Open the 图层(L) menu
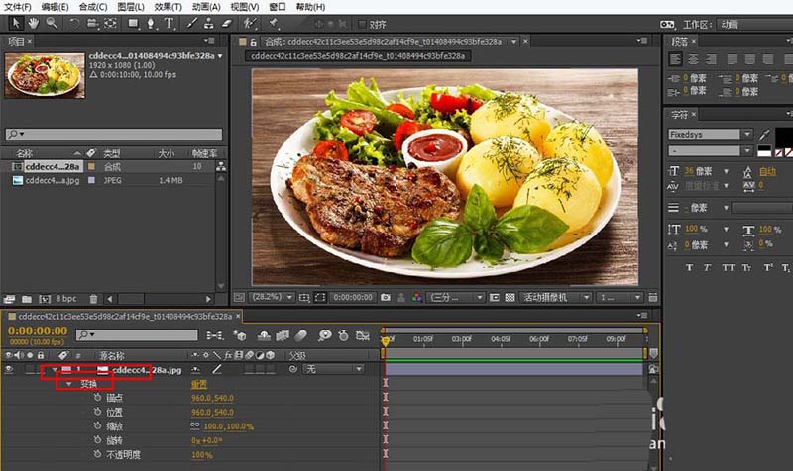The image size is (793, 471). point(131,7)
